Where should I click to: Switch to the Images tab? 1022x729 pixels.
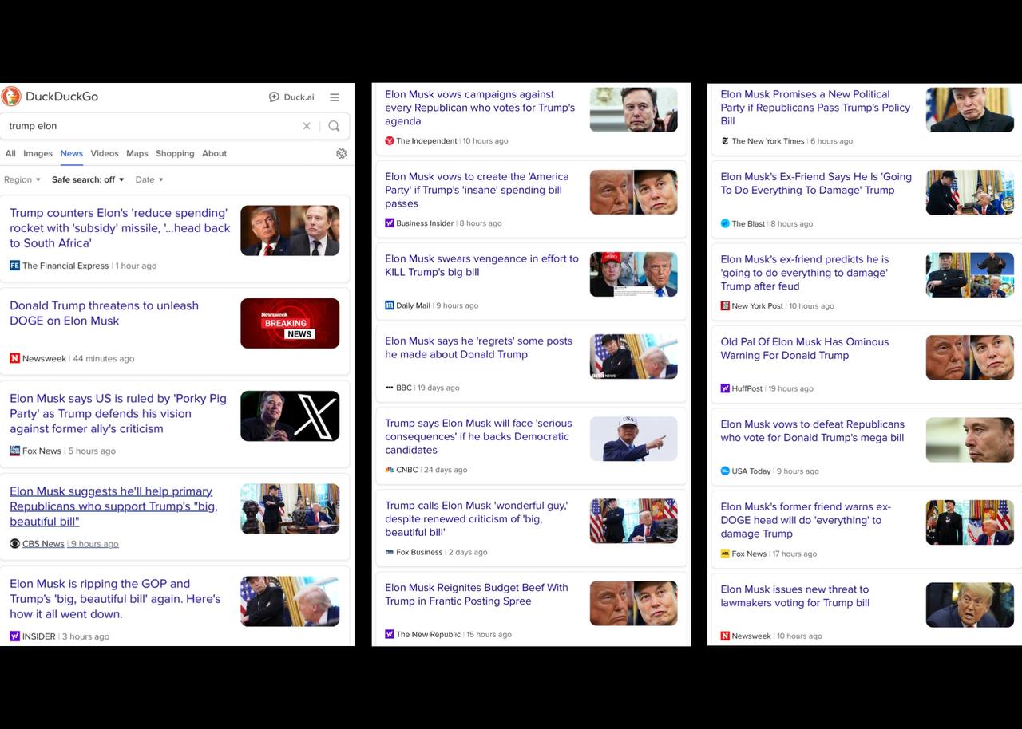[x=38, y=154]
